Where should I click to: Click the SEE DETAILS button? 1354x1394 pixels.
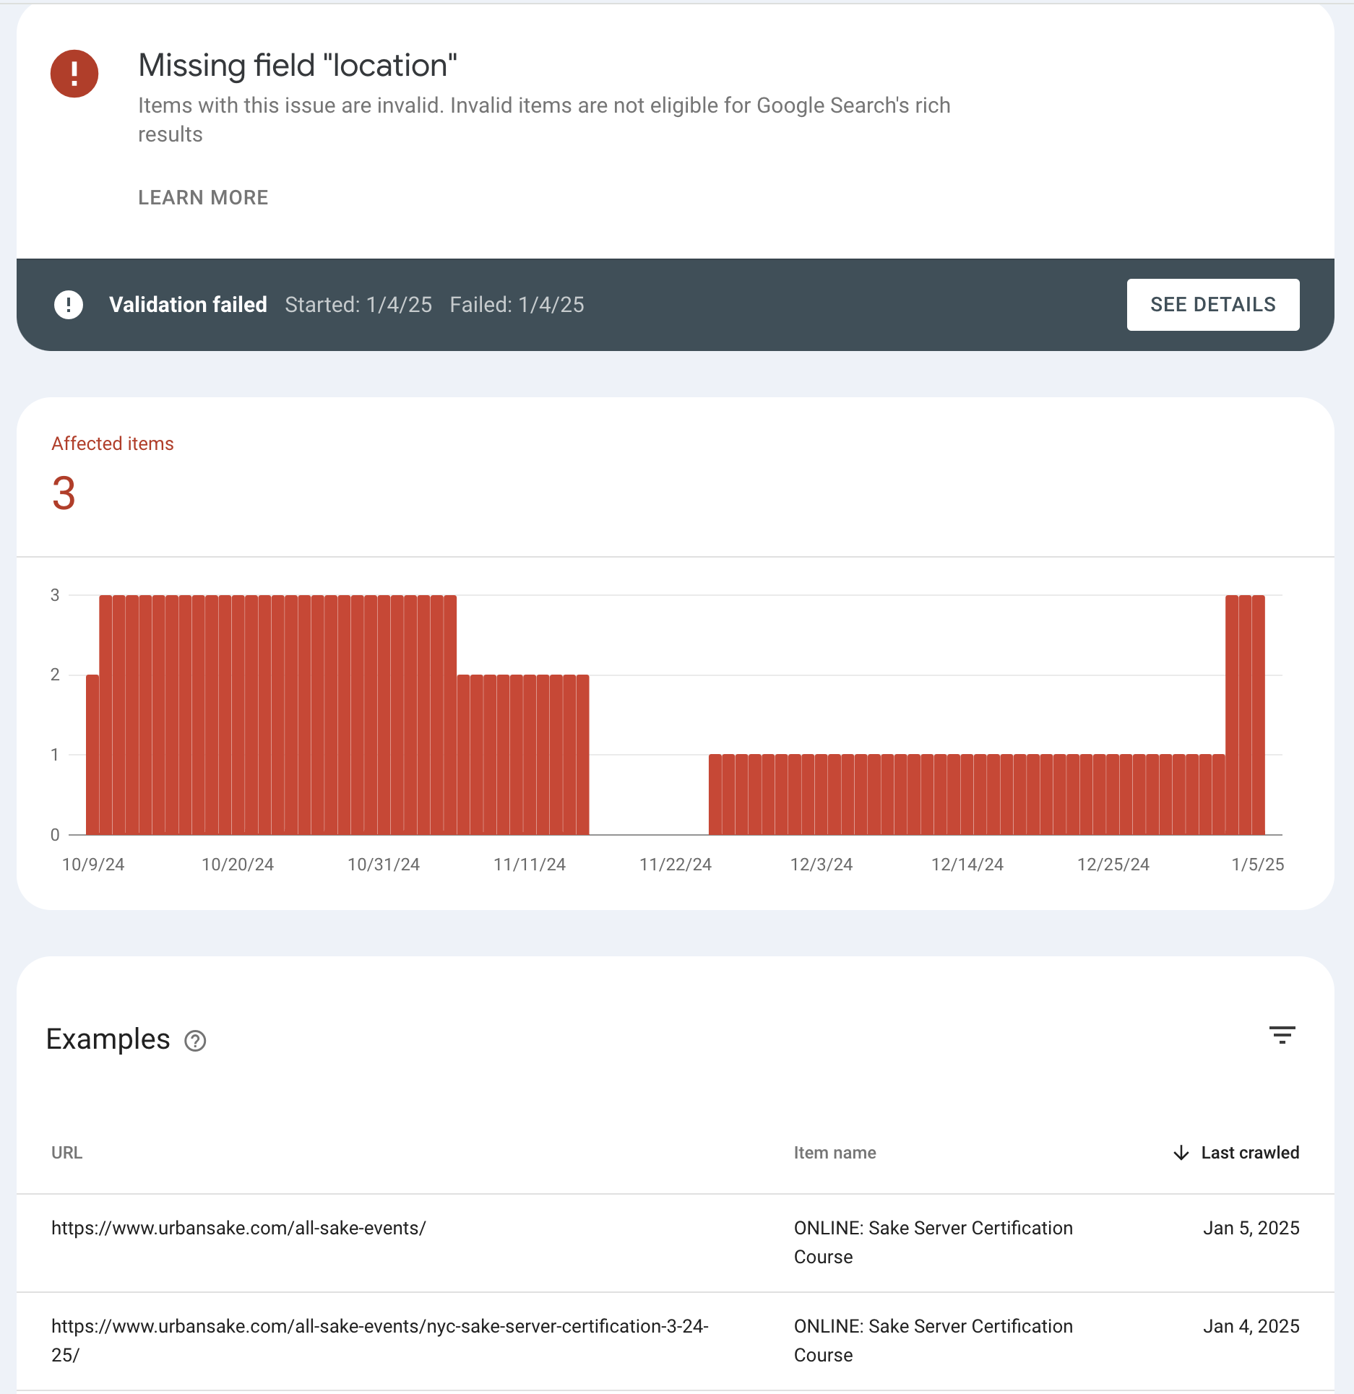click(x=1213, y=305)
